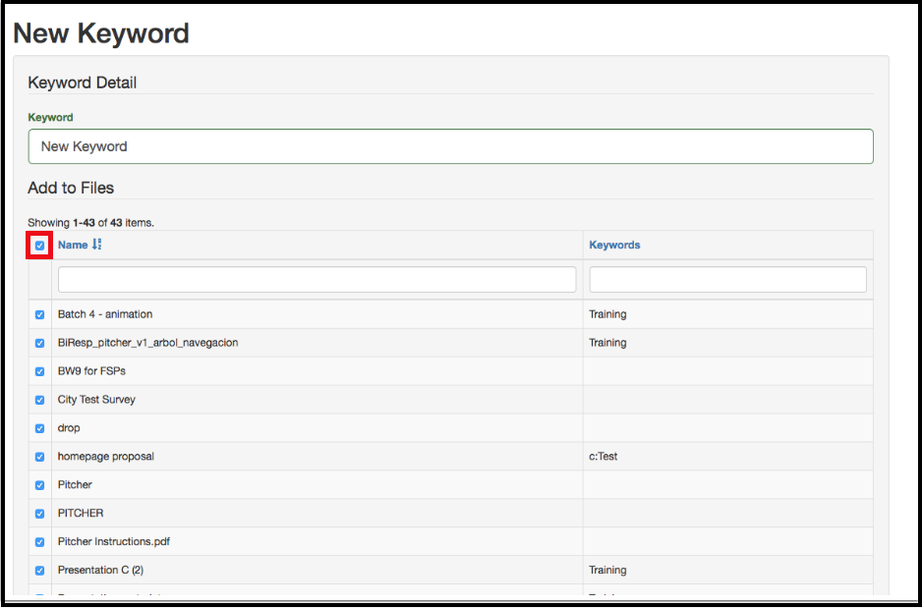The image size is (922, 608).
Task: Click the Keywords filter input box
Action: coord(727,280)
